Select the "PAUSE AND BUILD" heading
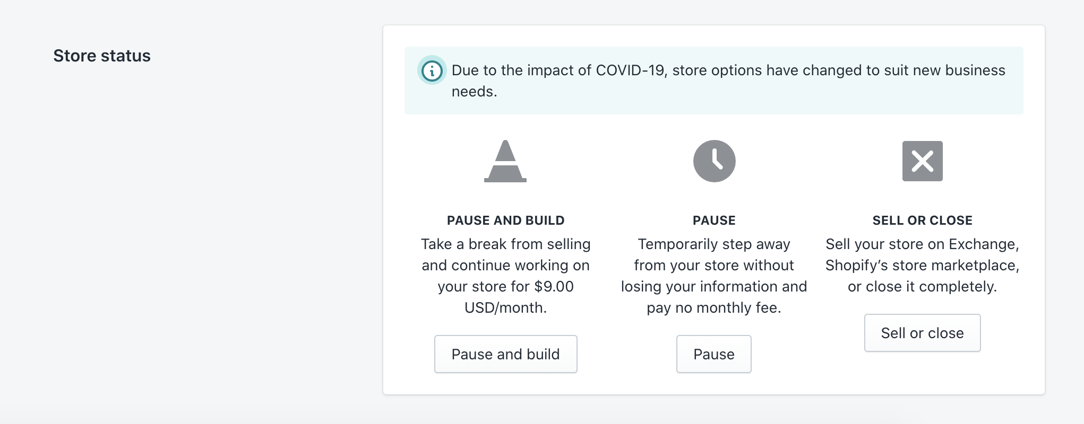This screenshot has height=424, width=1084. (x=505, y=220)
